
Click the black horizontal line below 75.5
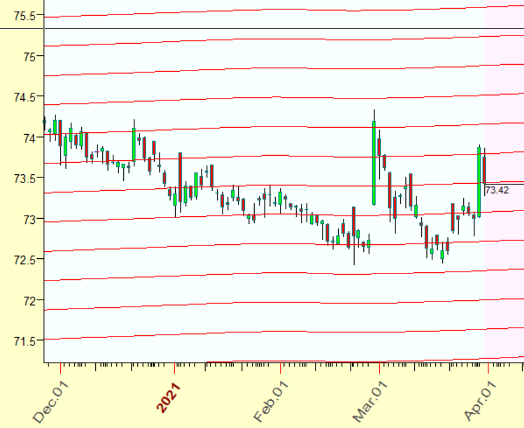point(263,28)
